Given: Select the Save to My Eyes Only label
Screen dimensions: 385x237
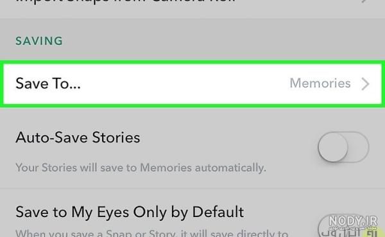Looking at the screenshot, I should click(x=130, y=212).
